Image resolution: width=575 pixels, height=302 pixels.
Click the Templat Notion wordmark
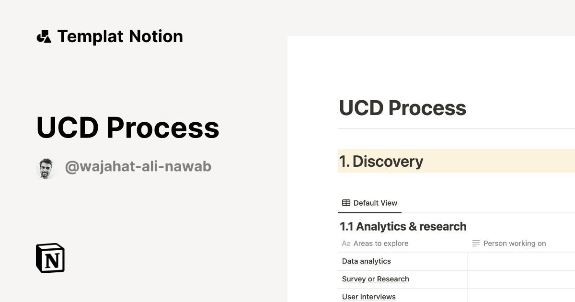point(120,36)
